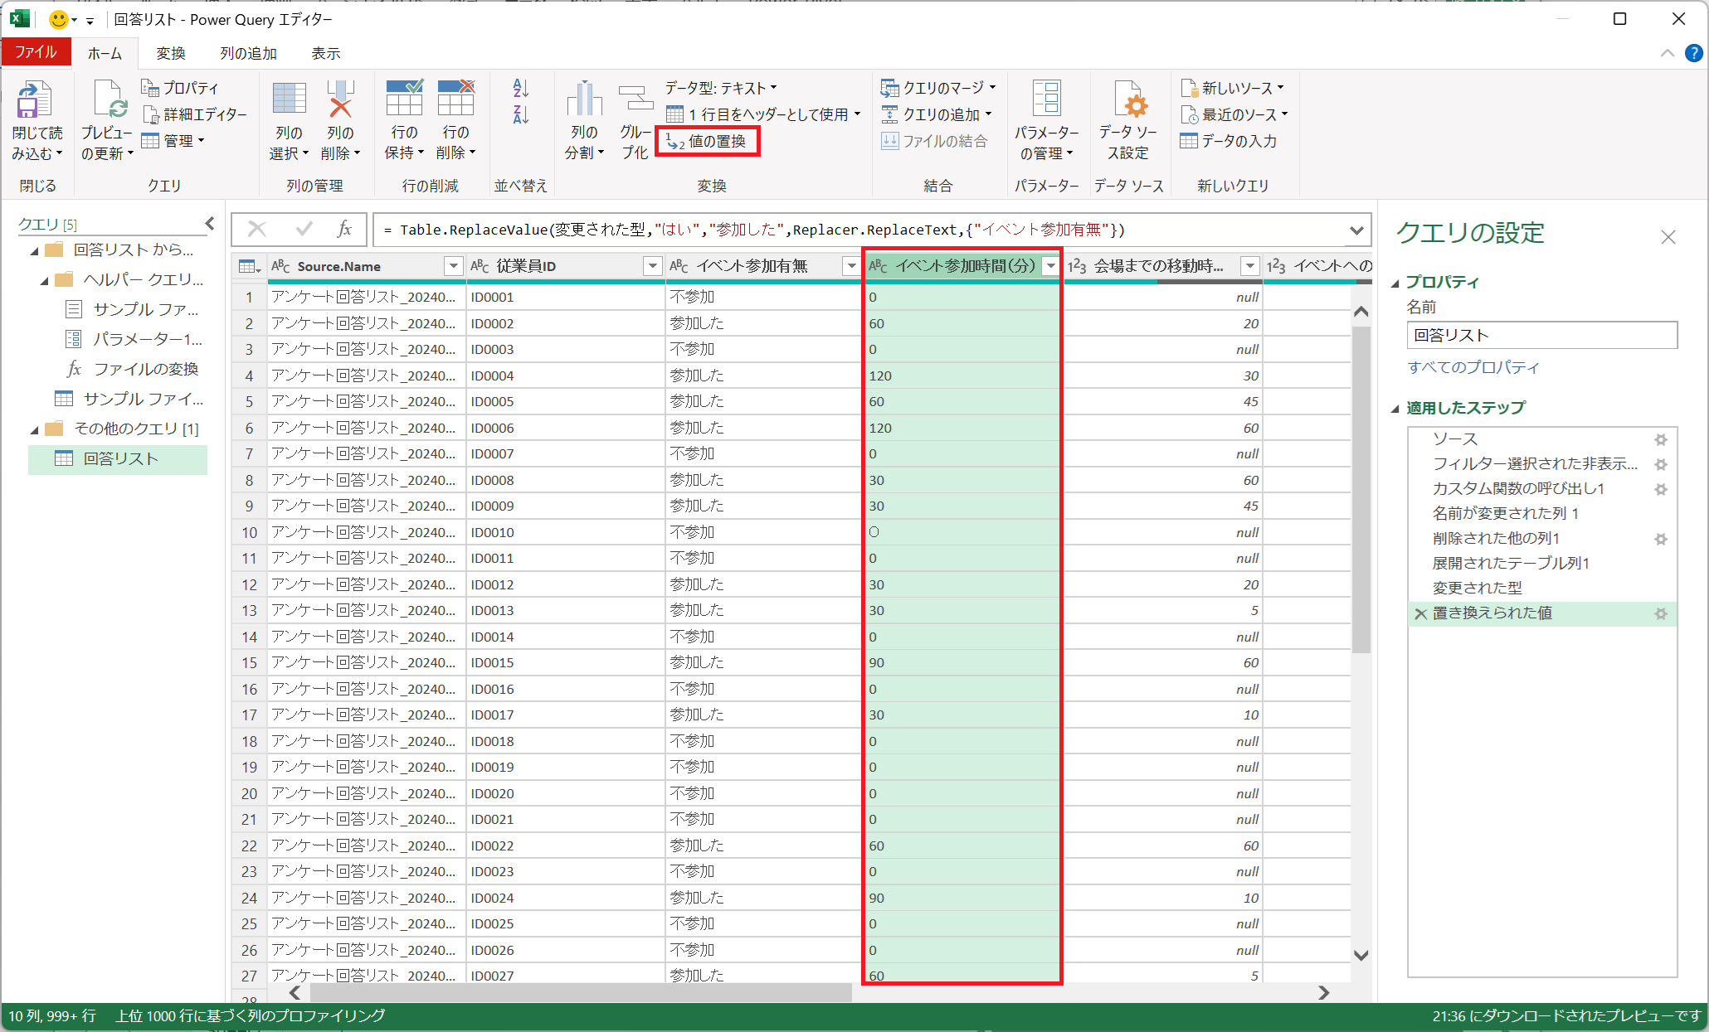Open settings gear for 置き換えられた値 step
Image resolution: width=1709 pixels, height=1032 pixels.
coord(1661,613)
